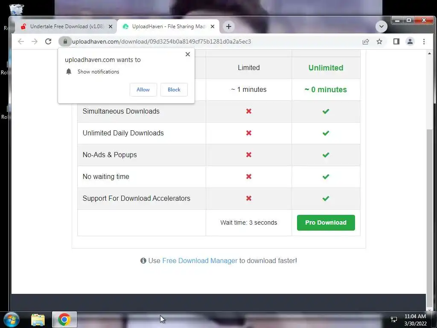437x328 pixels.
Task: Click the 'Show notifications' popup text
Action: tap(99, 72)
